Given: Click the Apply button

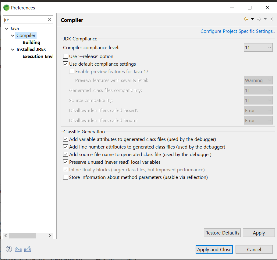Looking at the screenshot, I should pyautogui.click(x=259, y=233).
